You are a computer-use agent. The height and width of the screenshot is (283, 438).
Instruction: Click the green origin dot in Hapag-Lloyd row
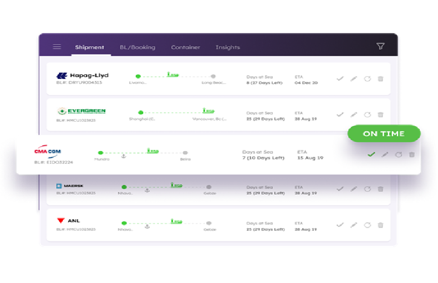point(138,76)
